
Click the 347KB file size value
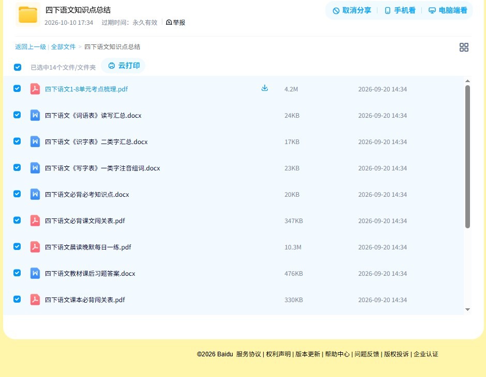pos(294,221)
